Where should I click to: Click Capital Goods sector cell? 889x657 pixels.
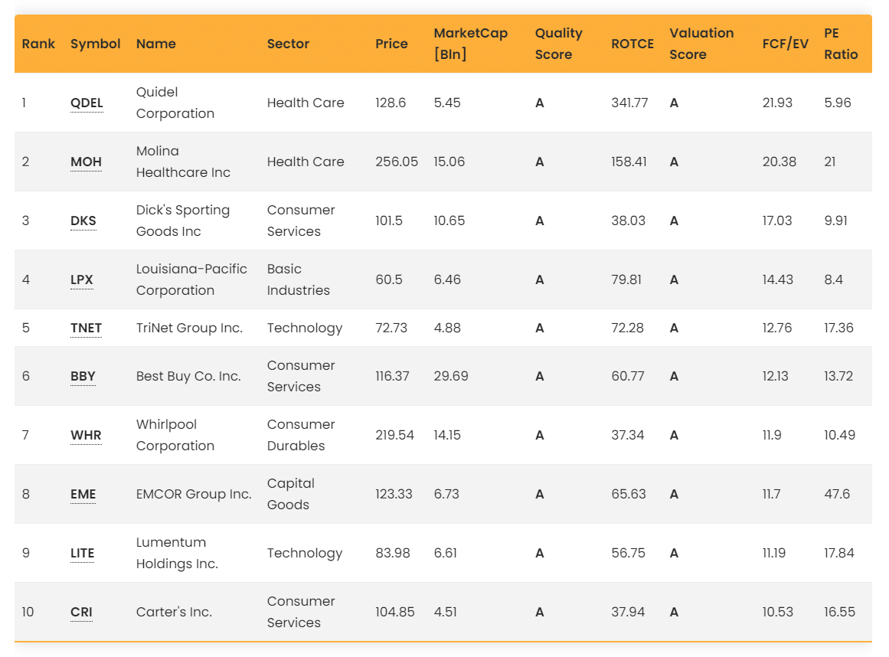[x=291, y=494]
